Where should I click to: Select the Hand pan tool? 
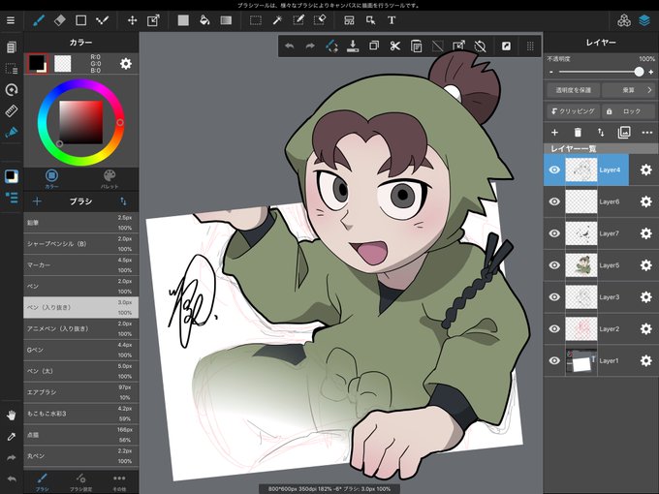(12, 416)
